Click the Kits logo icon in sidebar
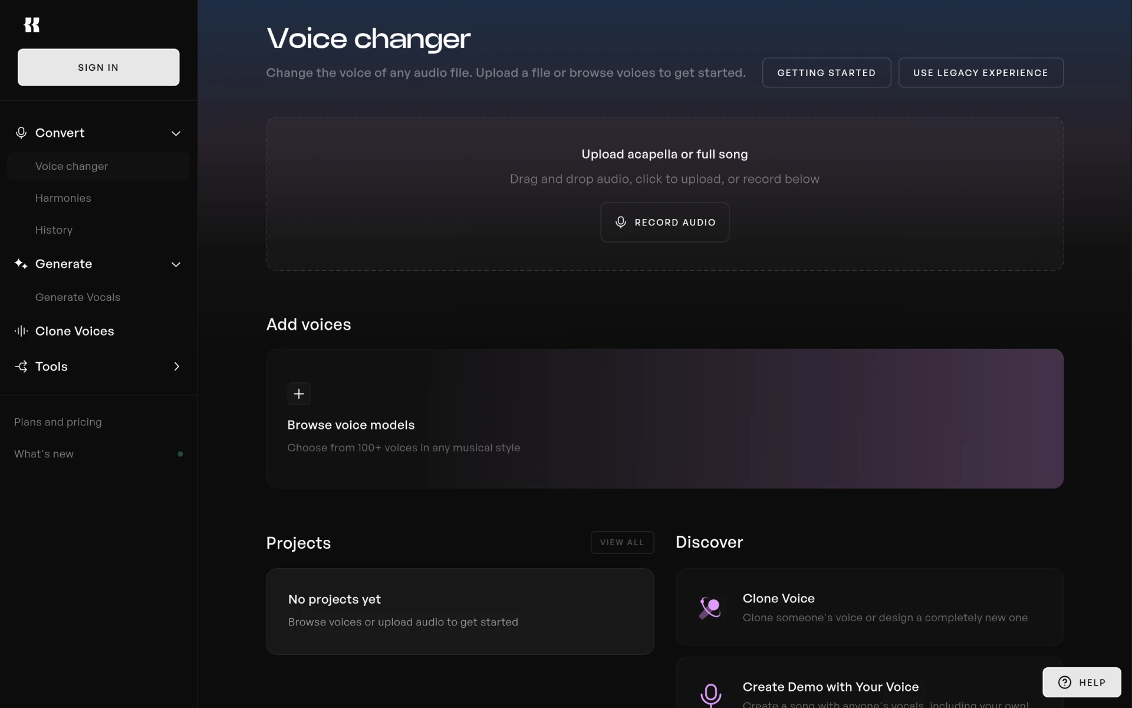The width and height of the screenshot is (1132, 708). pos(31,25)
